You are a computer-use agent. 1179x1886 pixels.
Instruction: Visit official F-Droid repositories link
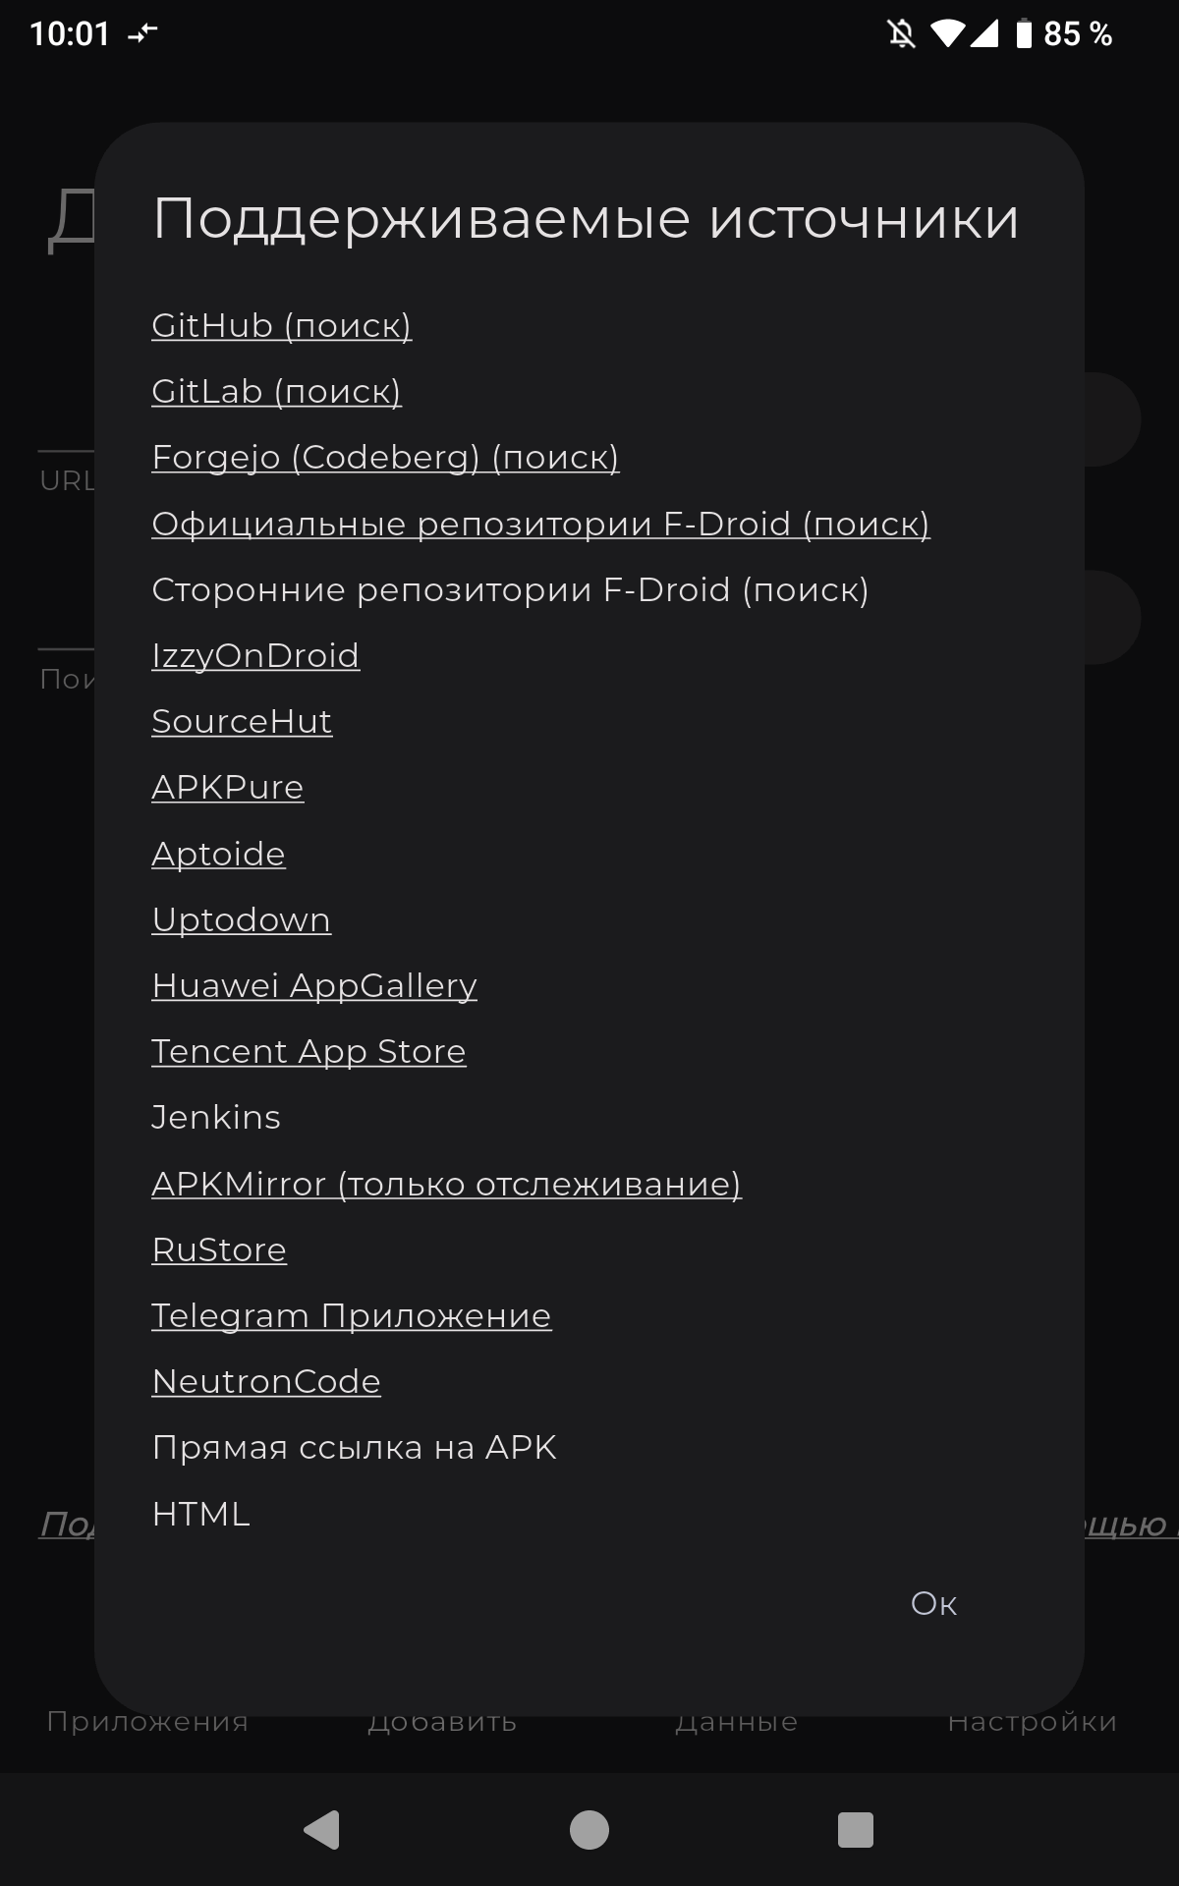(540, 524)
